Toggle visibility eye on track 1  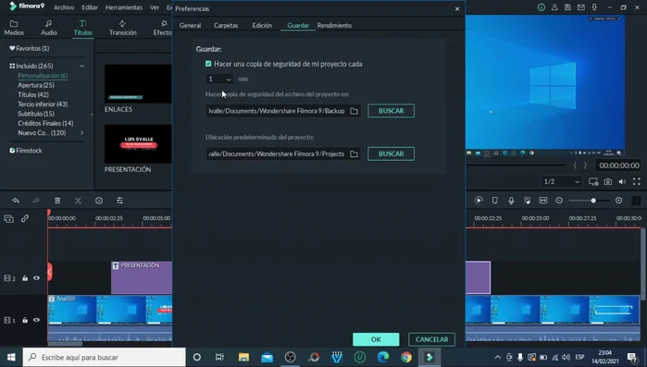[x=36, y=320]
